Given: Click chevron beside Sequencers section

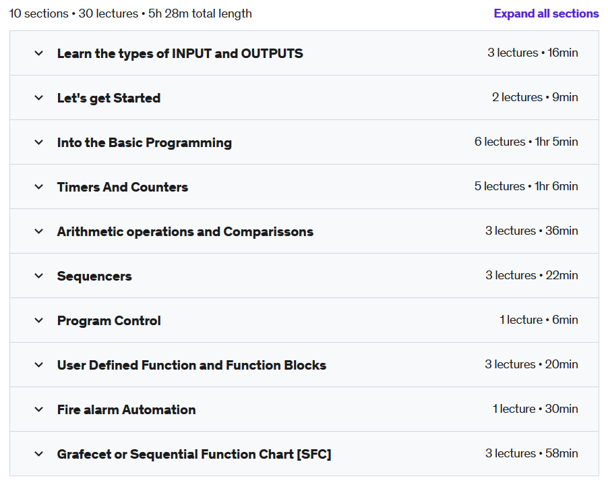Looking at the screenshot, I should point(39,276).
